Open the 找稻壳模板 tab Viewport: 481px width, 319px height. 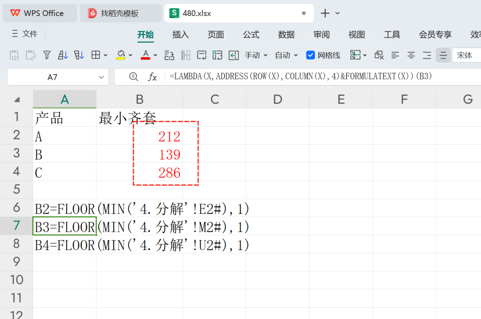(121, 13)
